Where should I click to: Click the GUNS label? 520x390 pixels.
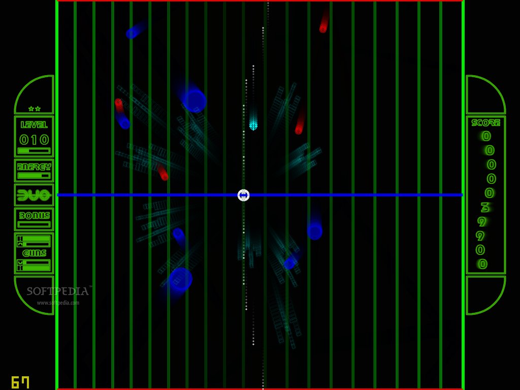tap(34, 253)
